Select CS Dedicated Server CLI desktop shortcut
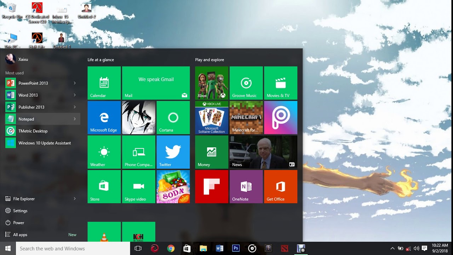Viewport: 453px width, 255px height. point(37,13)
